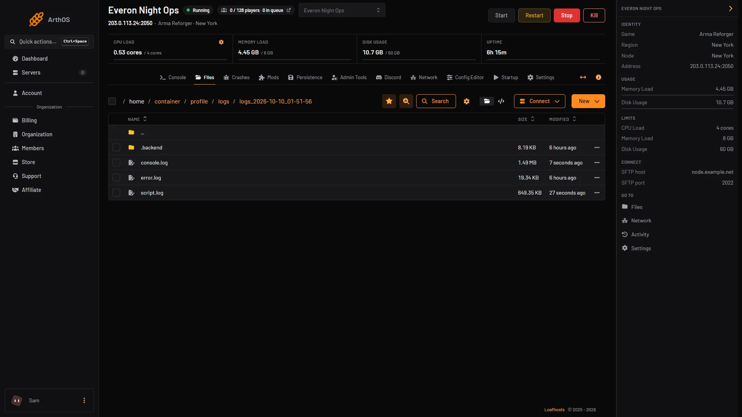Tick the select-all files checkbox
The image size is (742, 417).
pos(112,101)
